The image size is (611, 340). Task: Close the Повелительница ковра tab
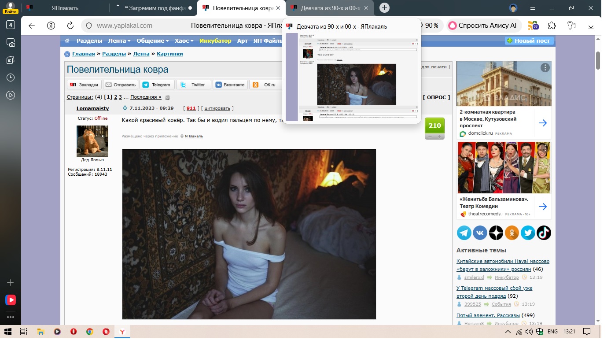278,8
